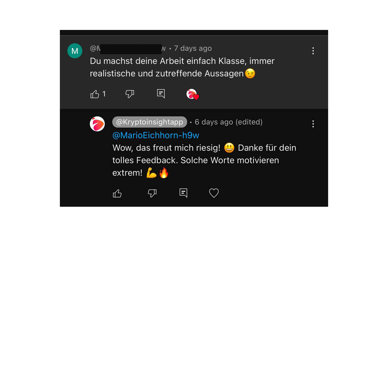Like the Kryptoinsightapp reply
The width and height of the screenshot is (388, 388).
click(117, 193)
